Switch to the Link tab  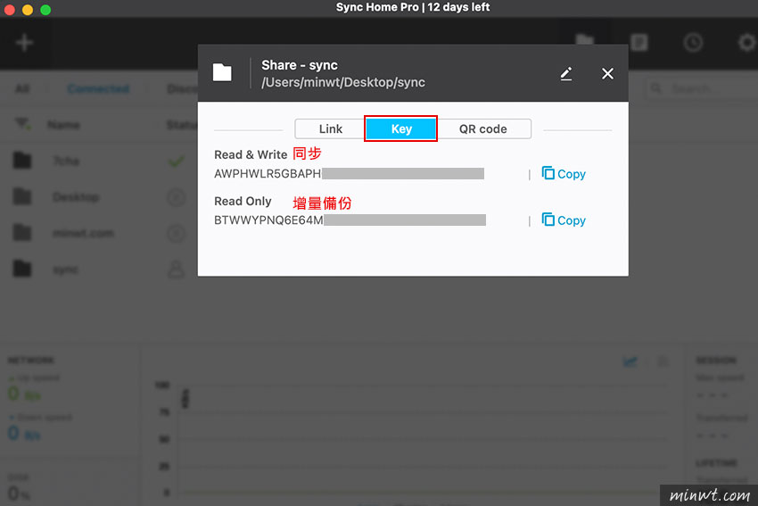tap(330, 129)
